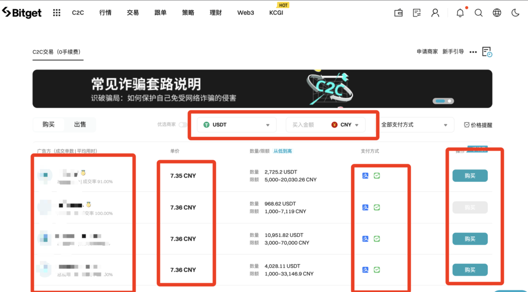Click WeChat pay icon in 968.62 USDT row
The height and width of the screenshot is (292, 528).
pos(377,207)
